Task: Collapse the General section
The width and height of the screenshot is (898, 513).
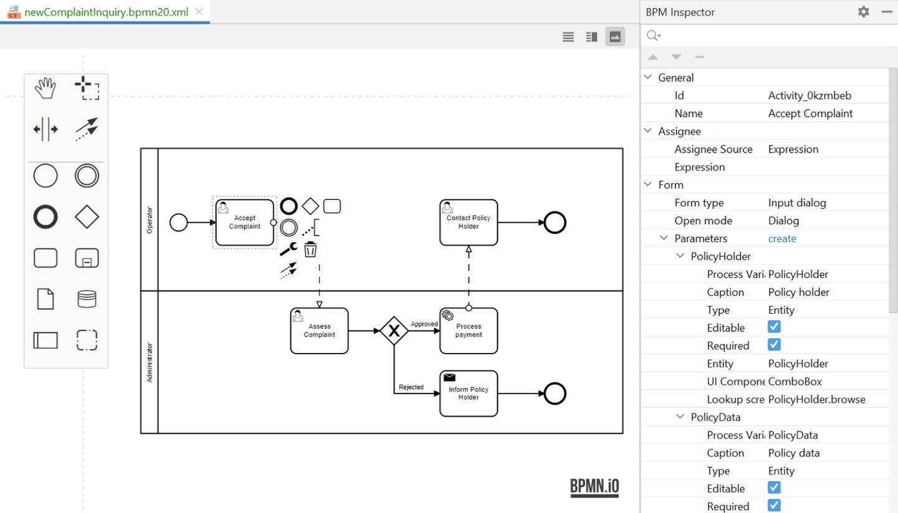Action: pyautogui.click(x=647, y=77)
